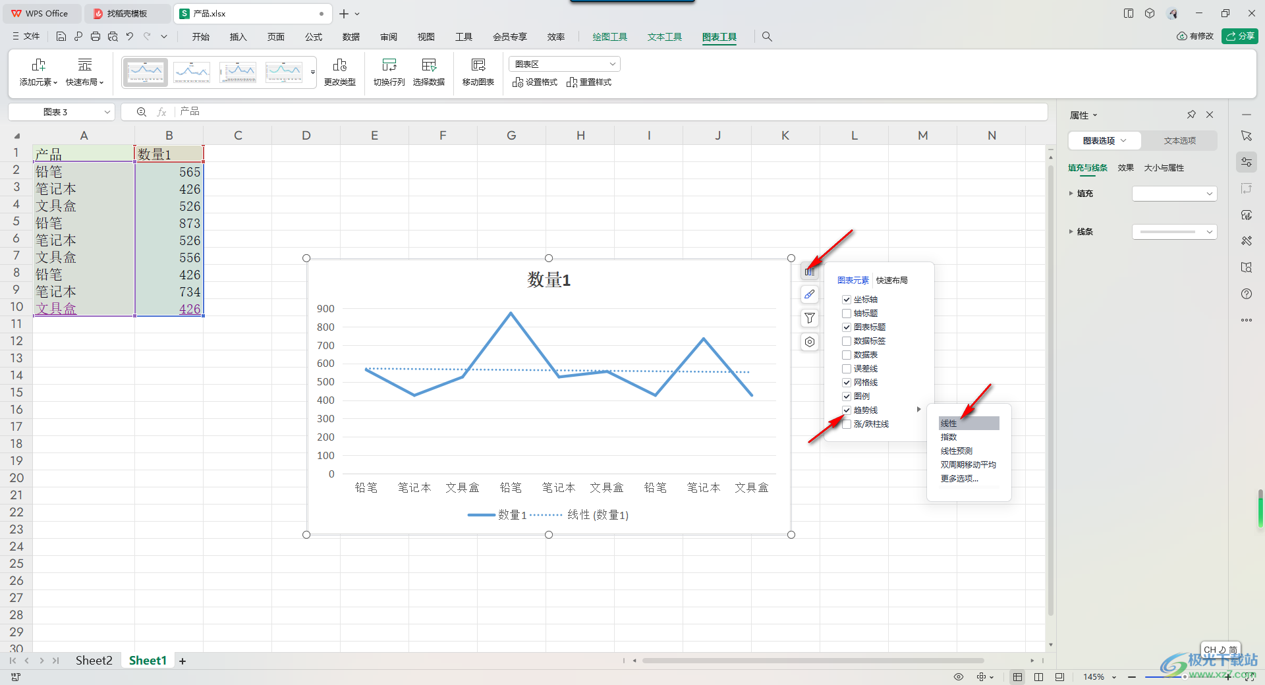Click Select Data (选择数据) icon

click(429, 72)
